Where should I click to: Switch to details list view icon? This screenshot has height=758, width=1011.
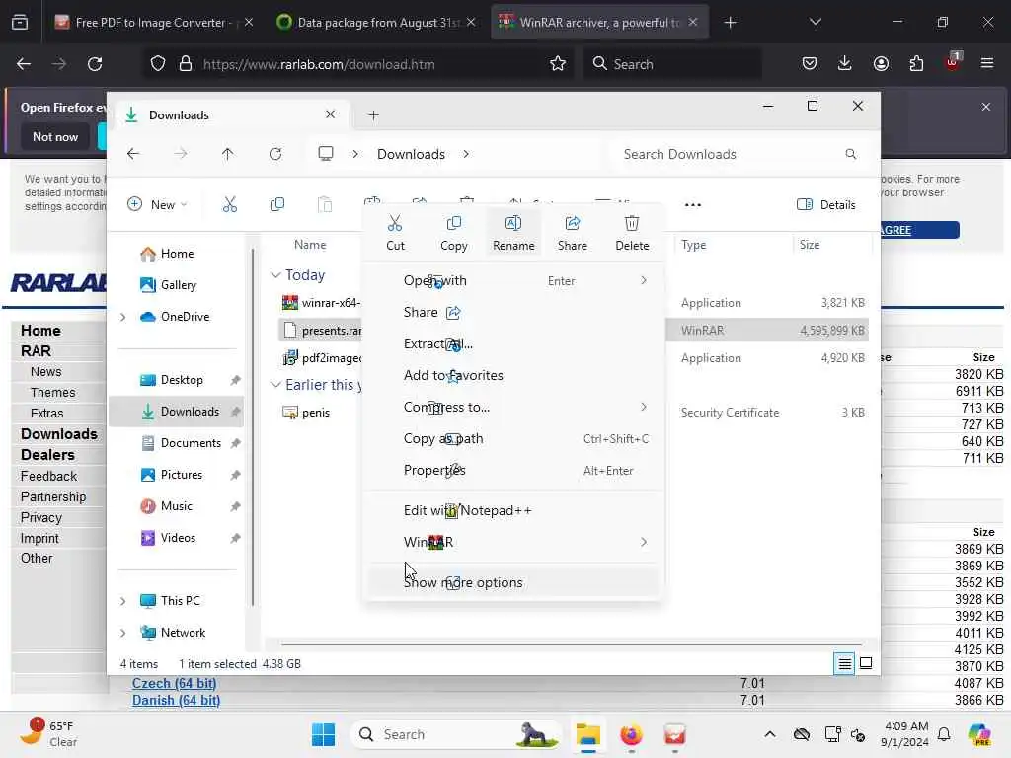(x=844, y=663)
